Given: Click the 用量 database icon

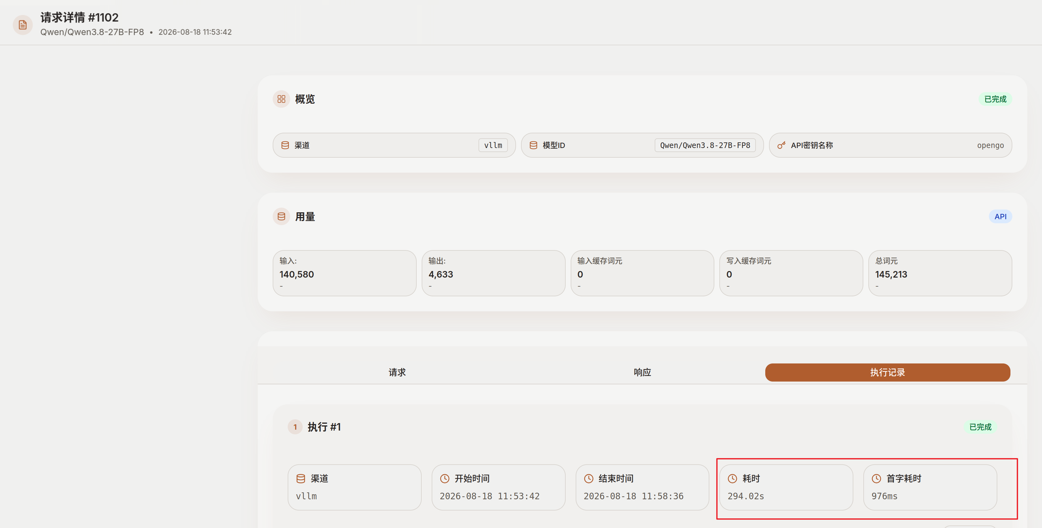Looking at the screenshot, I should (x=281, y=217).
